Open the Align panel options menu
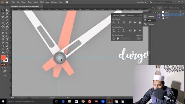185x104 pixels. point(141,15)
